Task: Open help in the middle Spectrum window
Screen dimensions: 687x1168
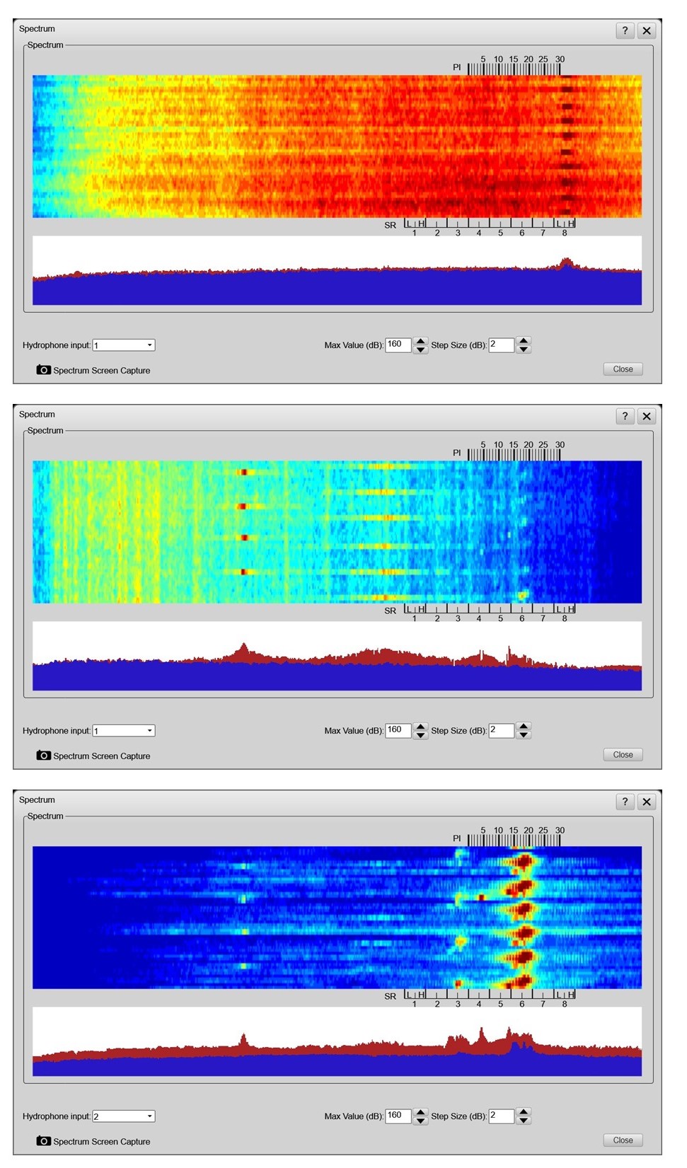Action: (x=625, y=416)
